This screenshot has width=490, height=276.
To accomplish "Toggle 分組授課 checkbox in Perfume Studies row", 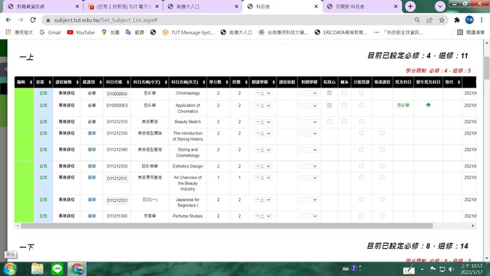I will click(361, 216).
